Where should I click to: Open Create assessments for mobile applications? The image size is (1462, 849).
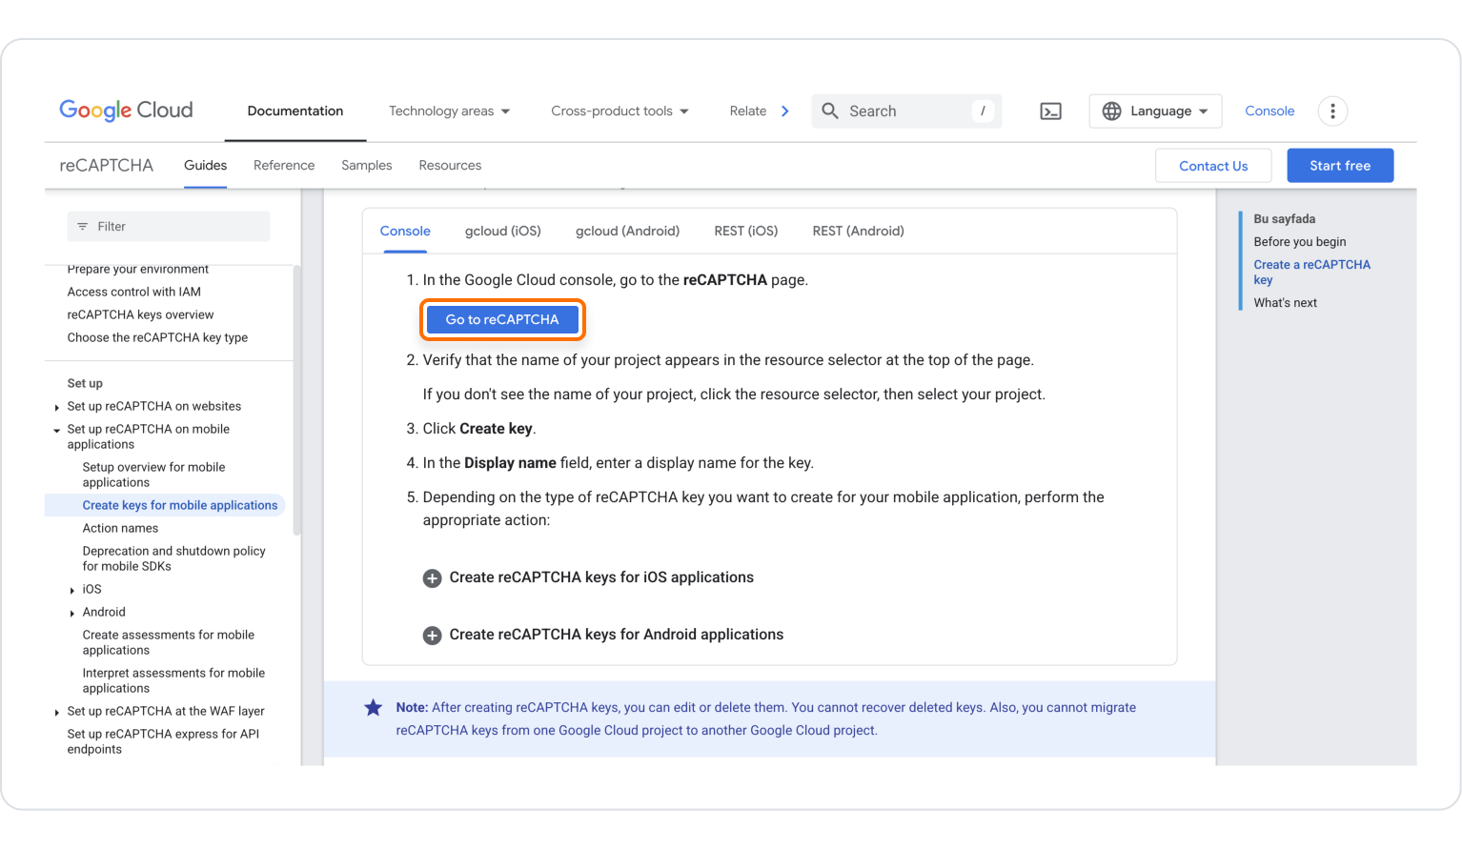(169, 643)
